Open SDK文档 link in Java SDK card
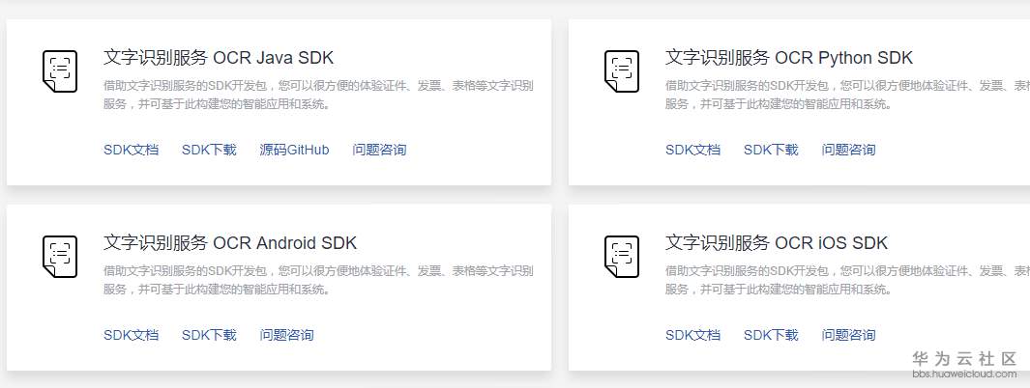This screenshot has height=388, width=1030. [132, 151]
